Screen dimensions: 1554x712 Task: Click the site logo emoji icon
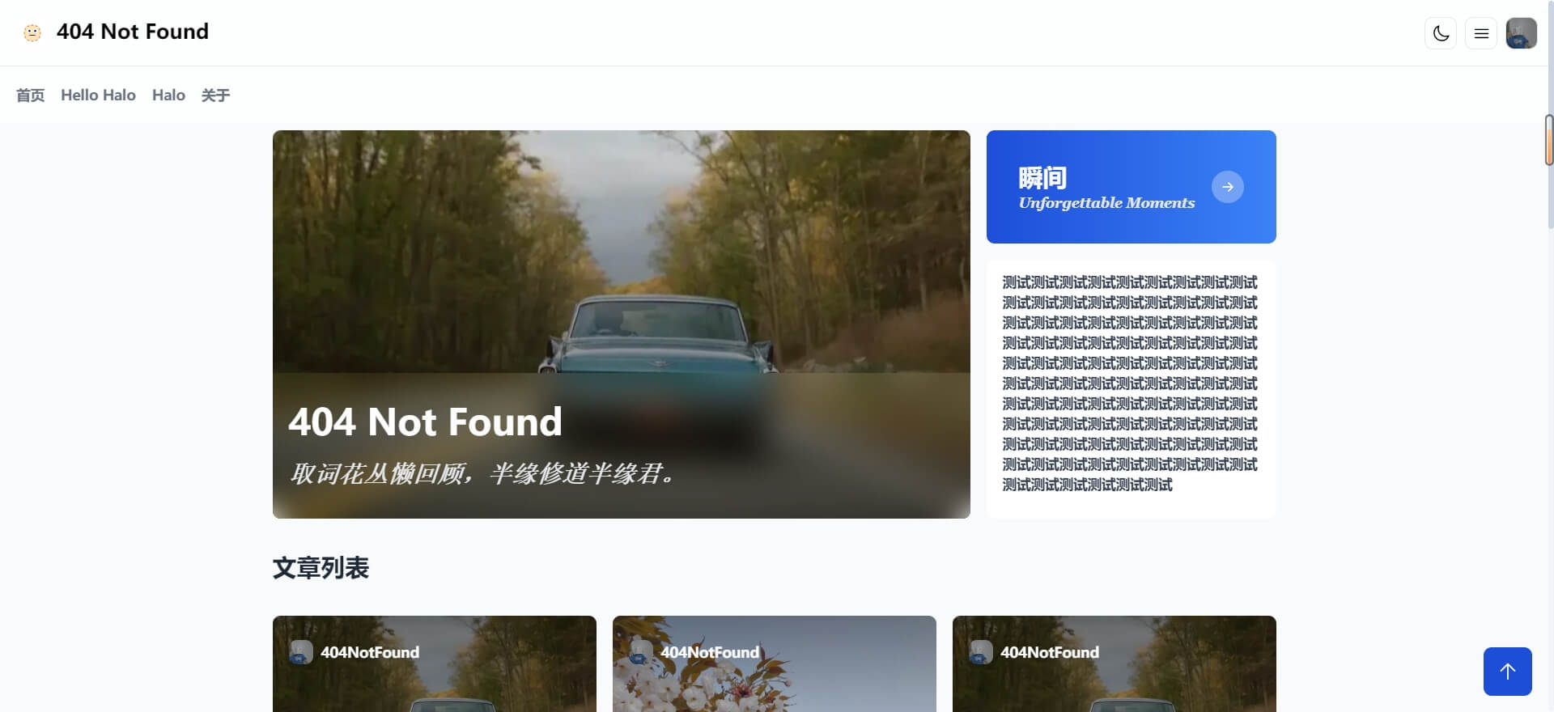click(x=32, y=32)
